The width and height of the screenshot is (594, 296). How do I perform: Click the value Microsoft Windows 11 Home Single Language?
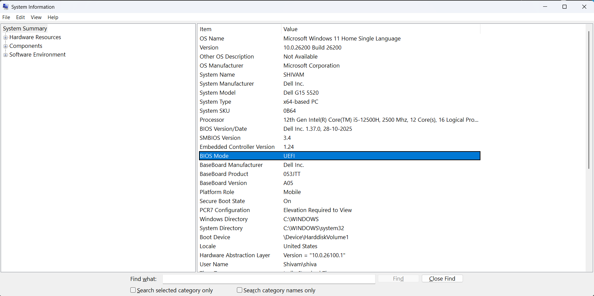click(x=342, y=38)
